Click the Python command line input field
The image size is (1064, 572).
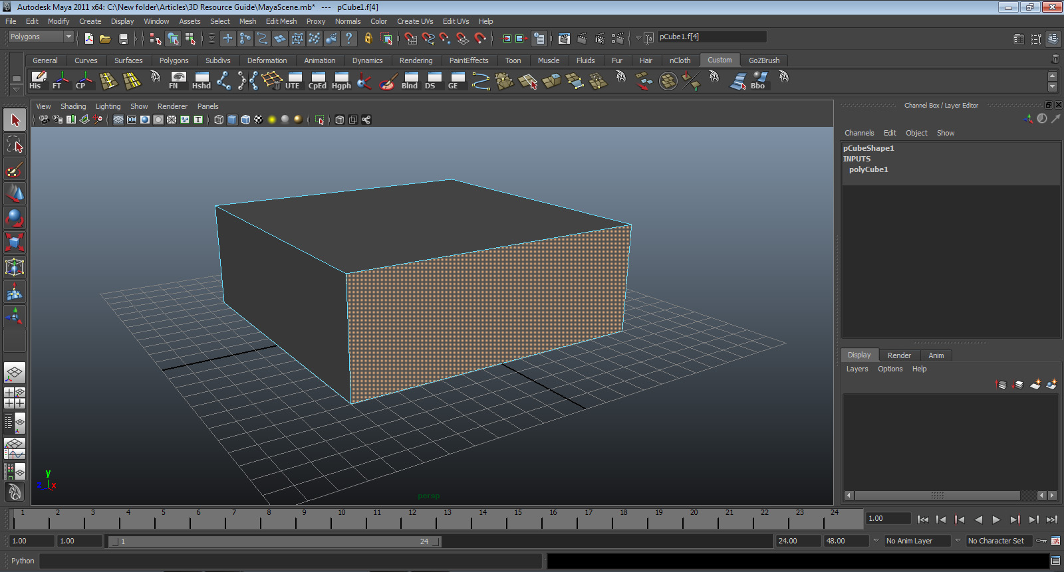pos(290,561)
